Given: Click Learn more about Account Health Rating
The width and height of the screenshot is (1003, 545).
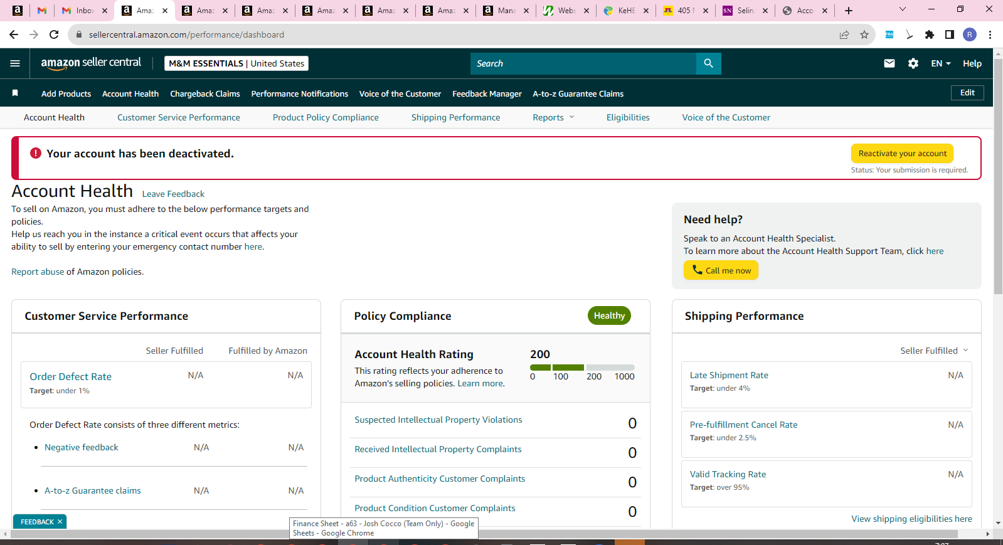Looking at the screenshot, I should point(480,383).
